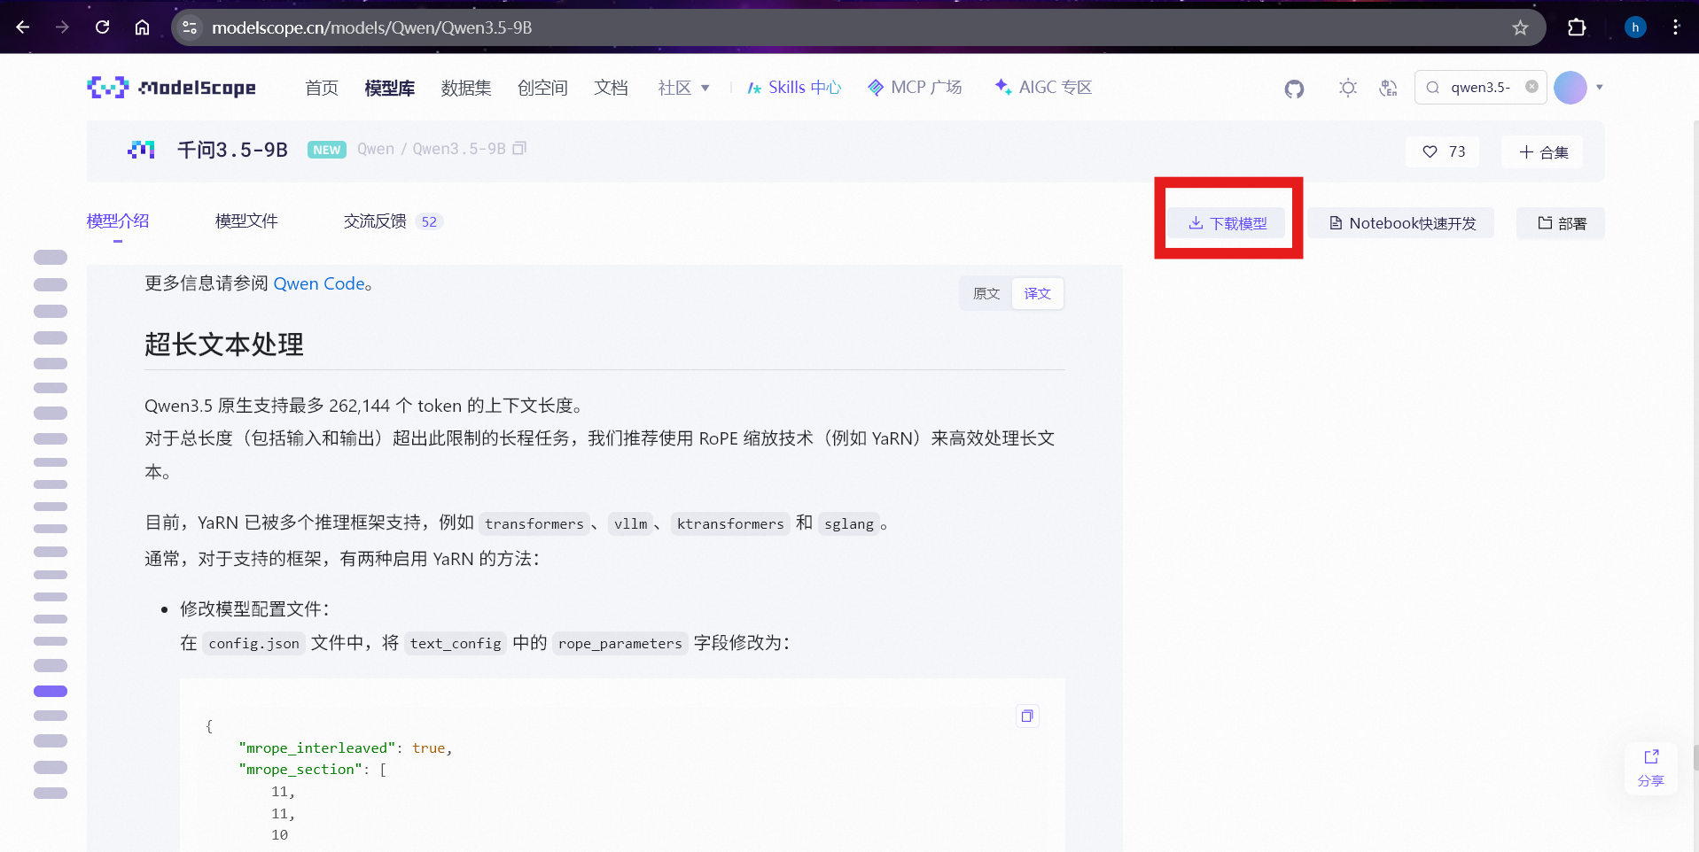
Task: Reload the page with the refresh icon
Action: coord(102,27)
